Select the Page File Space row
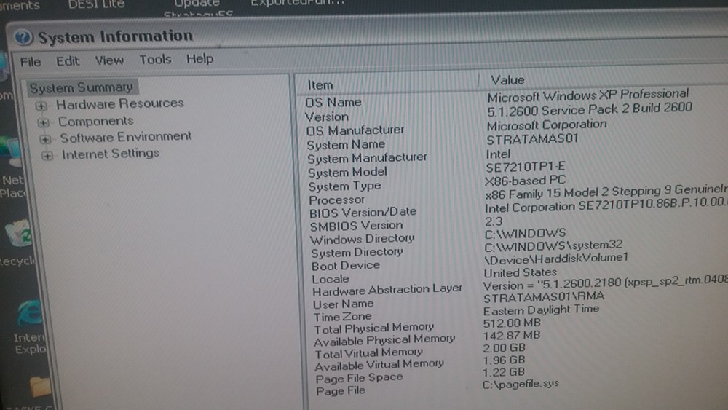The height and width of the screenshot is (410, 728). click(359, 378)
